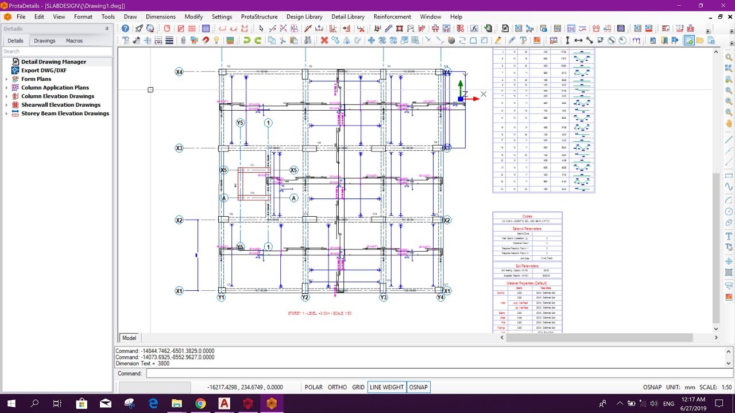Select the Redo tool in the toolbar
Screen dimensions: 735x413
click(x=258, y=40)
